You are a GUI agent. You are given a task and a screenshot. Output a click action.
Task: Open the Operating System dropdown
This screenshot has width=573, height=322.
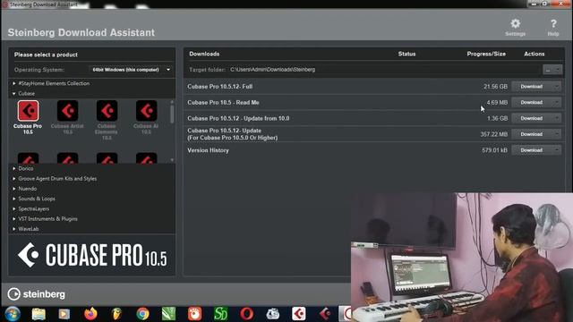[x=131, y=70]
